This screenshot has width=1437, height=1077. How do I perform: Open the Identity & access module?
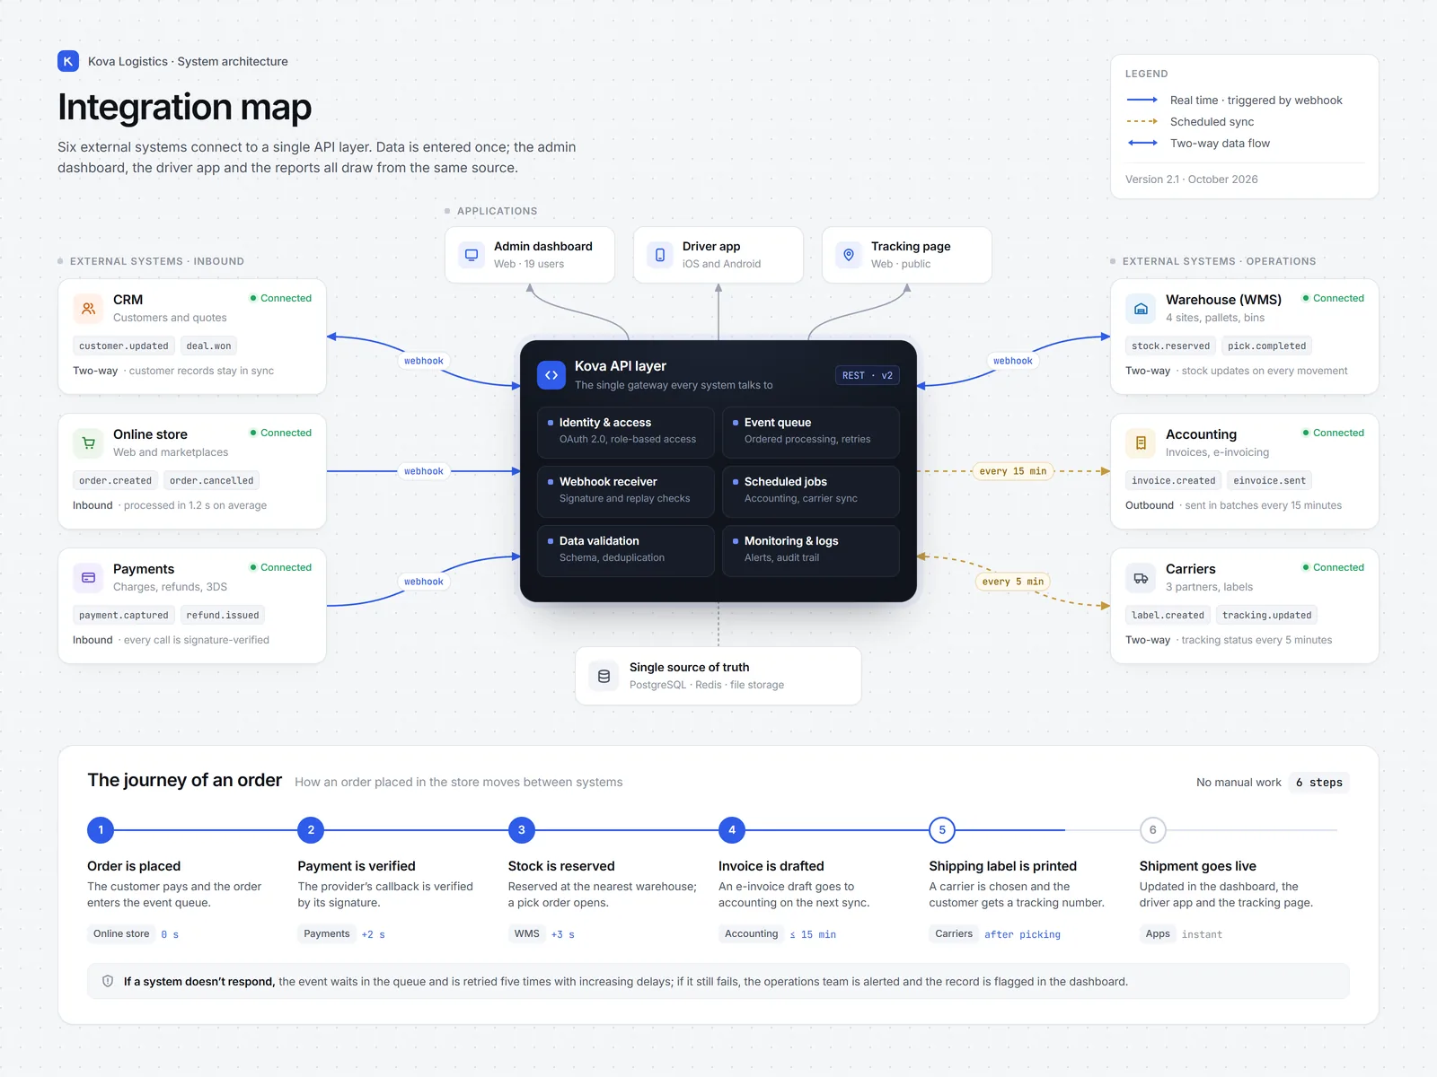pos(626,432)
